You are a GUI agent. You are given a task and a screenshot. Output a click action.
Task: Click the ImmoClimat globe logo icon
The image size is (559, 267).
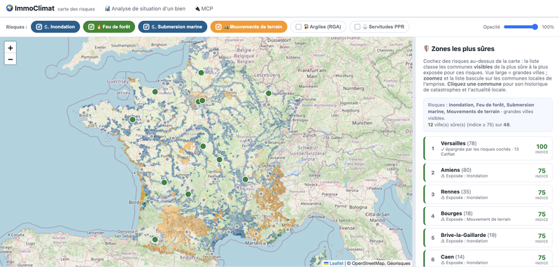[x=10, y=8]
